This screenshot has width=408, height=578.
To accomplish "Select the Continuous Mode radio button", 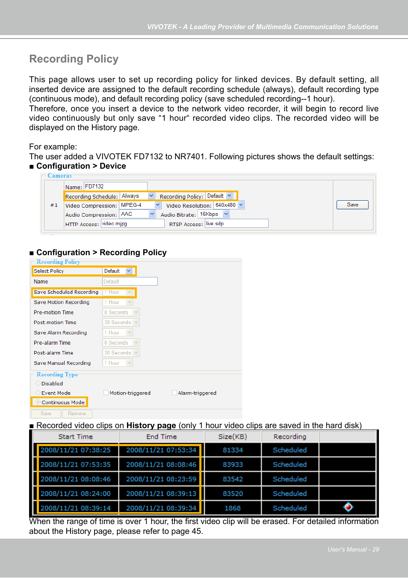I will [38, 402].
